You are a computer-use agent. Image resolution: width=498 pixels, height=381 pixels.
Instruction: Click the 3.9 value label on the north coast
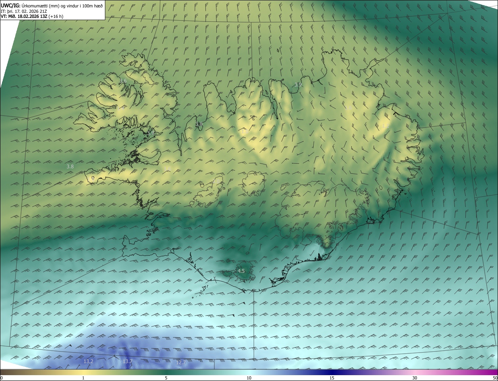click(298, 85)
